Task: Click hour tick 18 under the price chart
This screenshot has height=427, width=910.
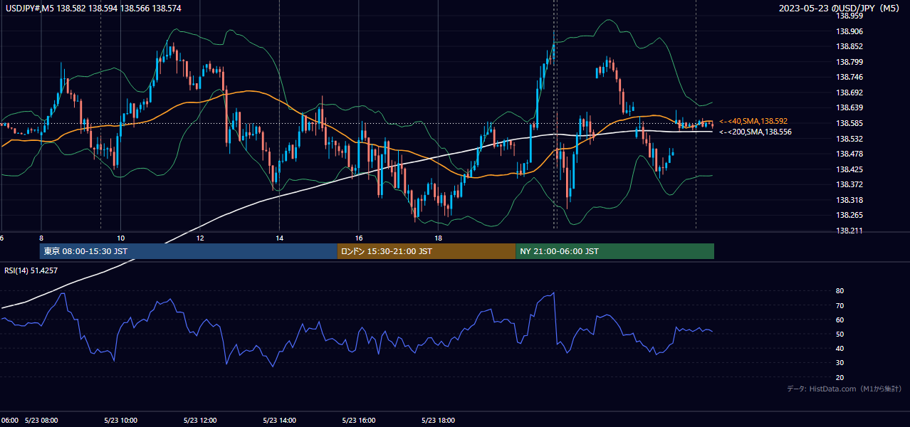Action: click(x=438, y=238)
